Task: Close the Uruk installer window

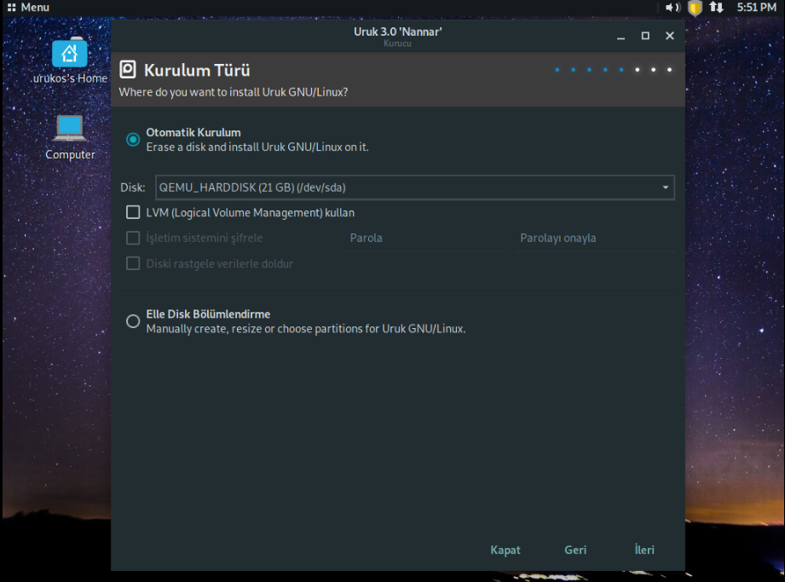Action: 670,36
